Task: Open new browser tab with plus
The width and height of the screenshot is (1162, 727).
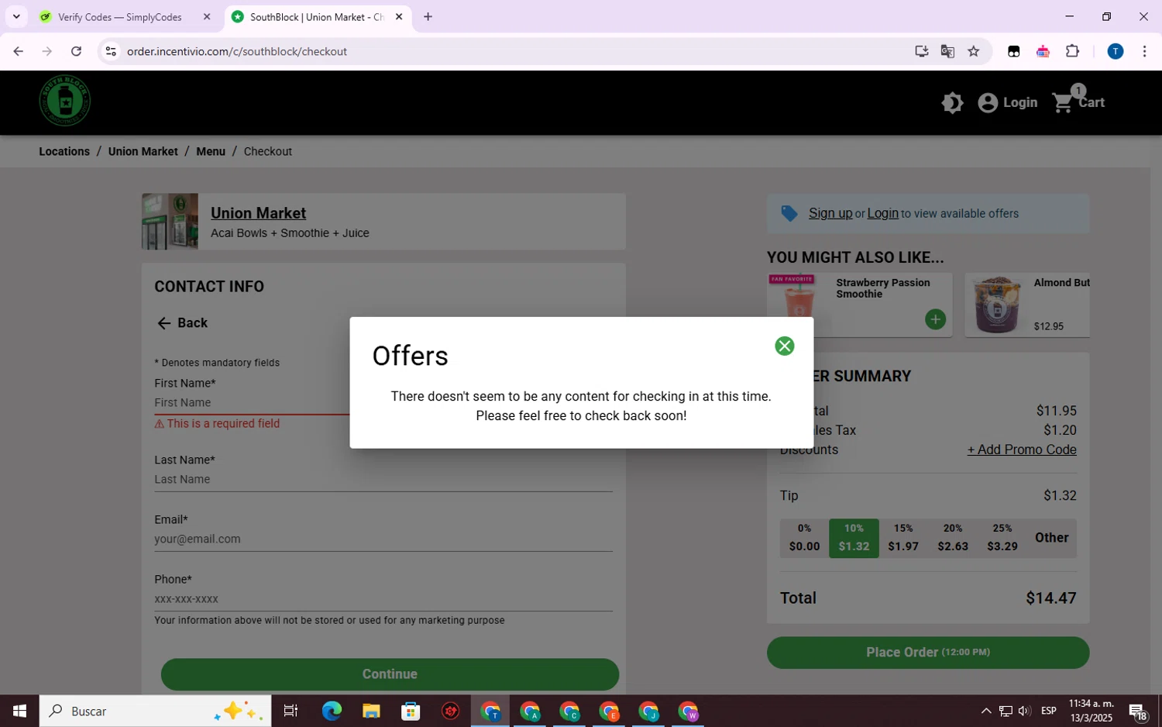Action: pyautogui.click(x=428, y=16)
